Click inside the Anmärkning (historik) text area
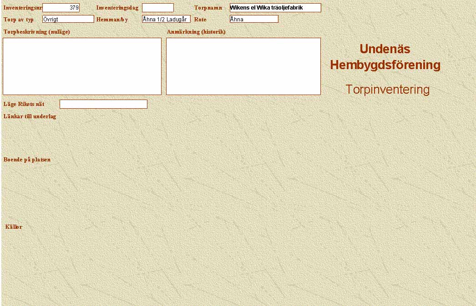 pos(243,66)
